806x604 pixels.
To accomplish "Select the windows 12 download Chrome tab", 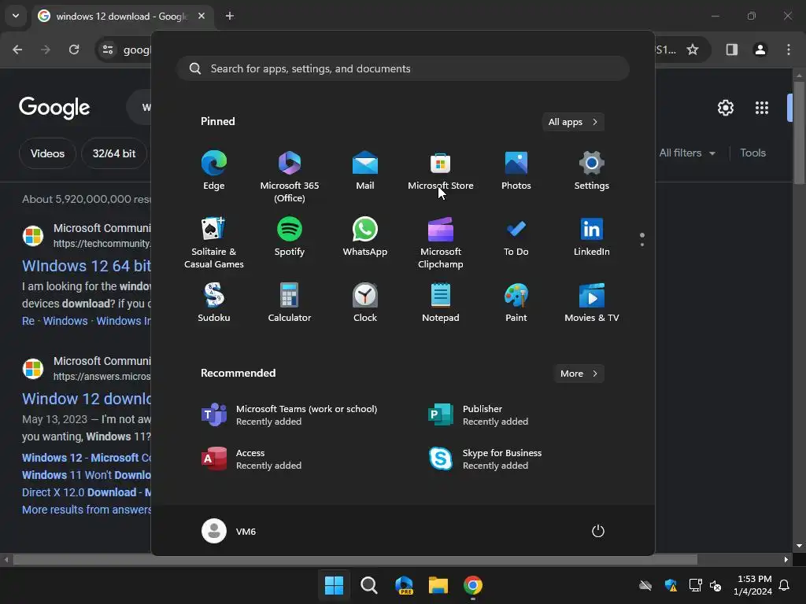I will [122, 16].
